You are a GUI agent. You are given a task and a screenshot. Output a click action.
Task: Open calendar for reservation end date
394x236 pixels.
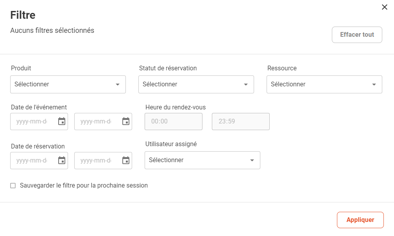(x=126, y=160)
